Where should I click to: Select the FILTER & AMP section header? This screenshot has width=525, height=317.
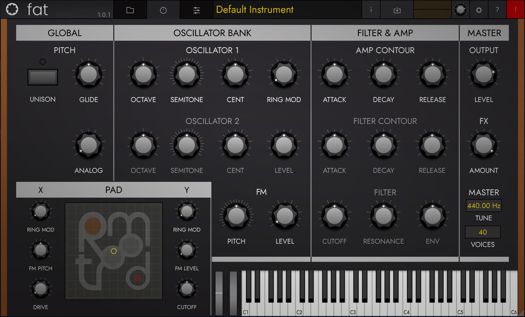(385, 32)
